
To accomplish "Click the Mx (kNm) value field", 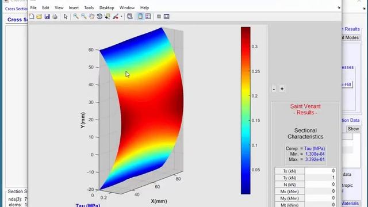I will (320, 191).
